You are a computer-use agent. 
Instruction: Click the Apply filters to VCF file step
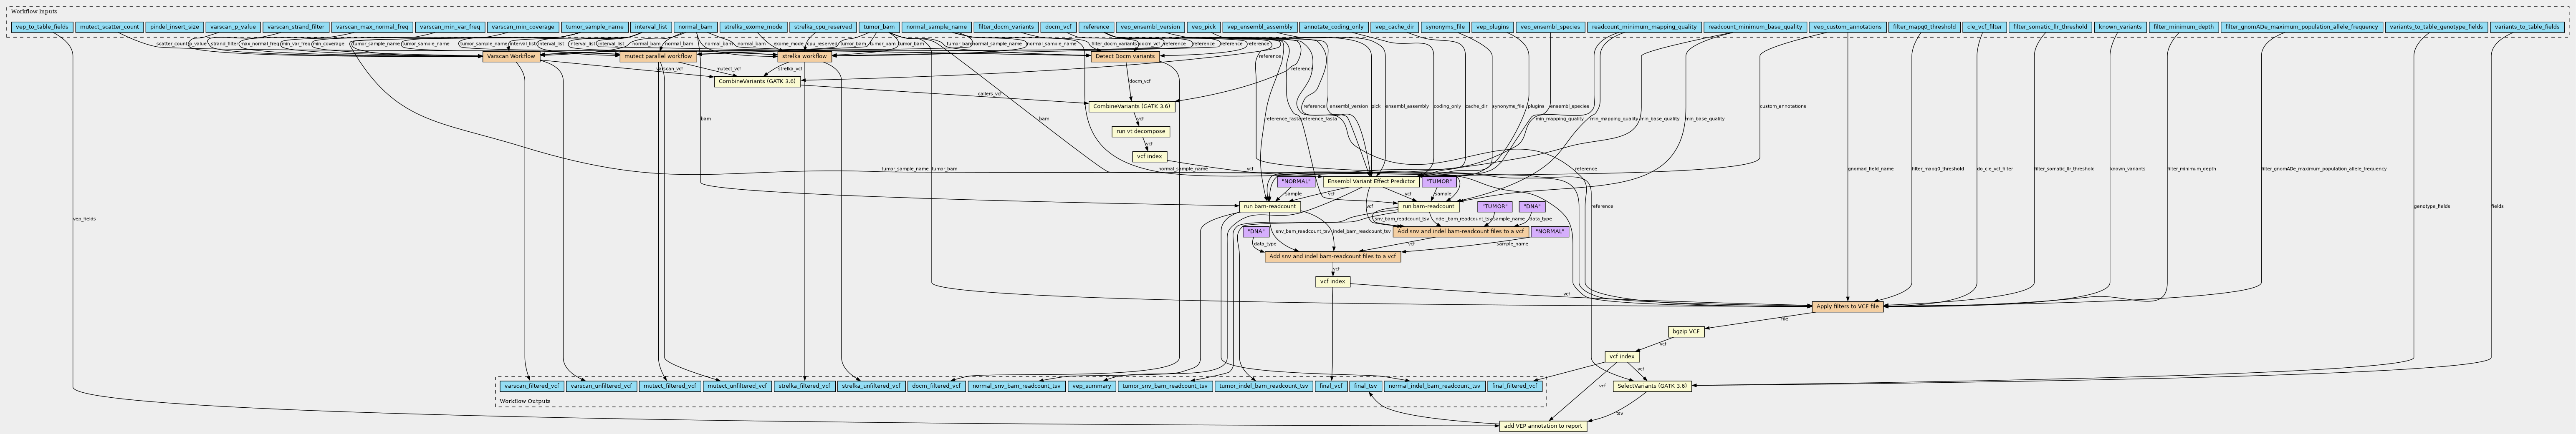pyautogui.click(x=1847, y=306)
